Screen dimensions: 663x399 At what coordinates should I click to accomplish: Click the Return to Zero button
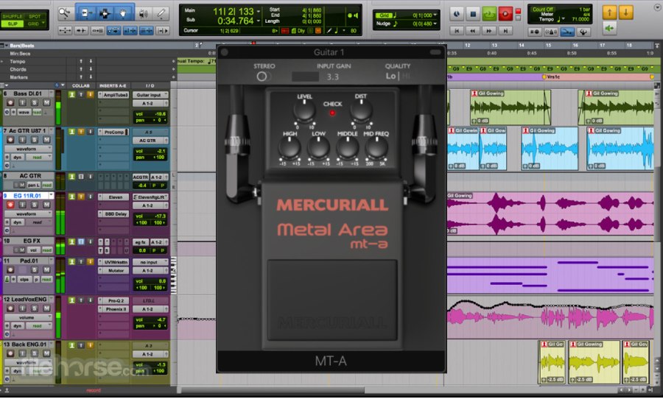tap(457, 32)
